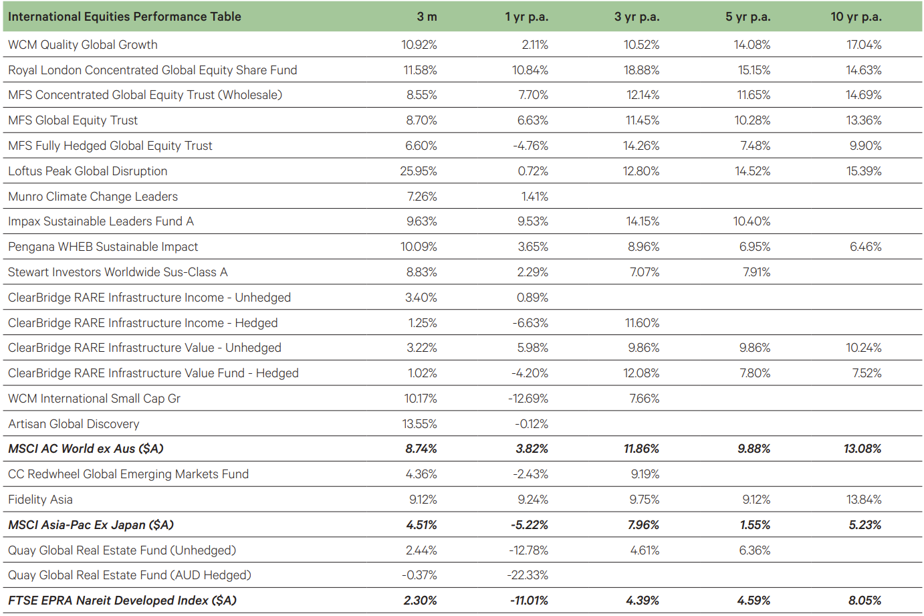This screenshot has height=616, width=924.
Task: Select the 7.52% value for ClearBridge Value Hedged
Action: point(867,373)
